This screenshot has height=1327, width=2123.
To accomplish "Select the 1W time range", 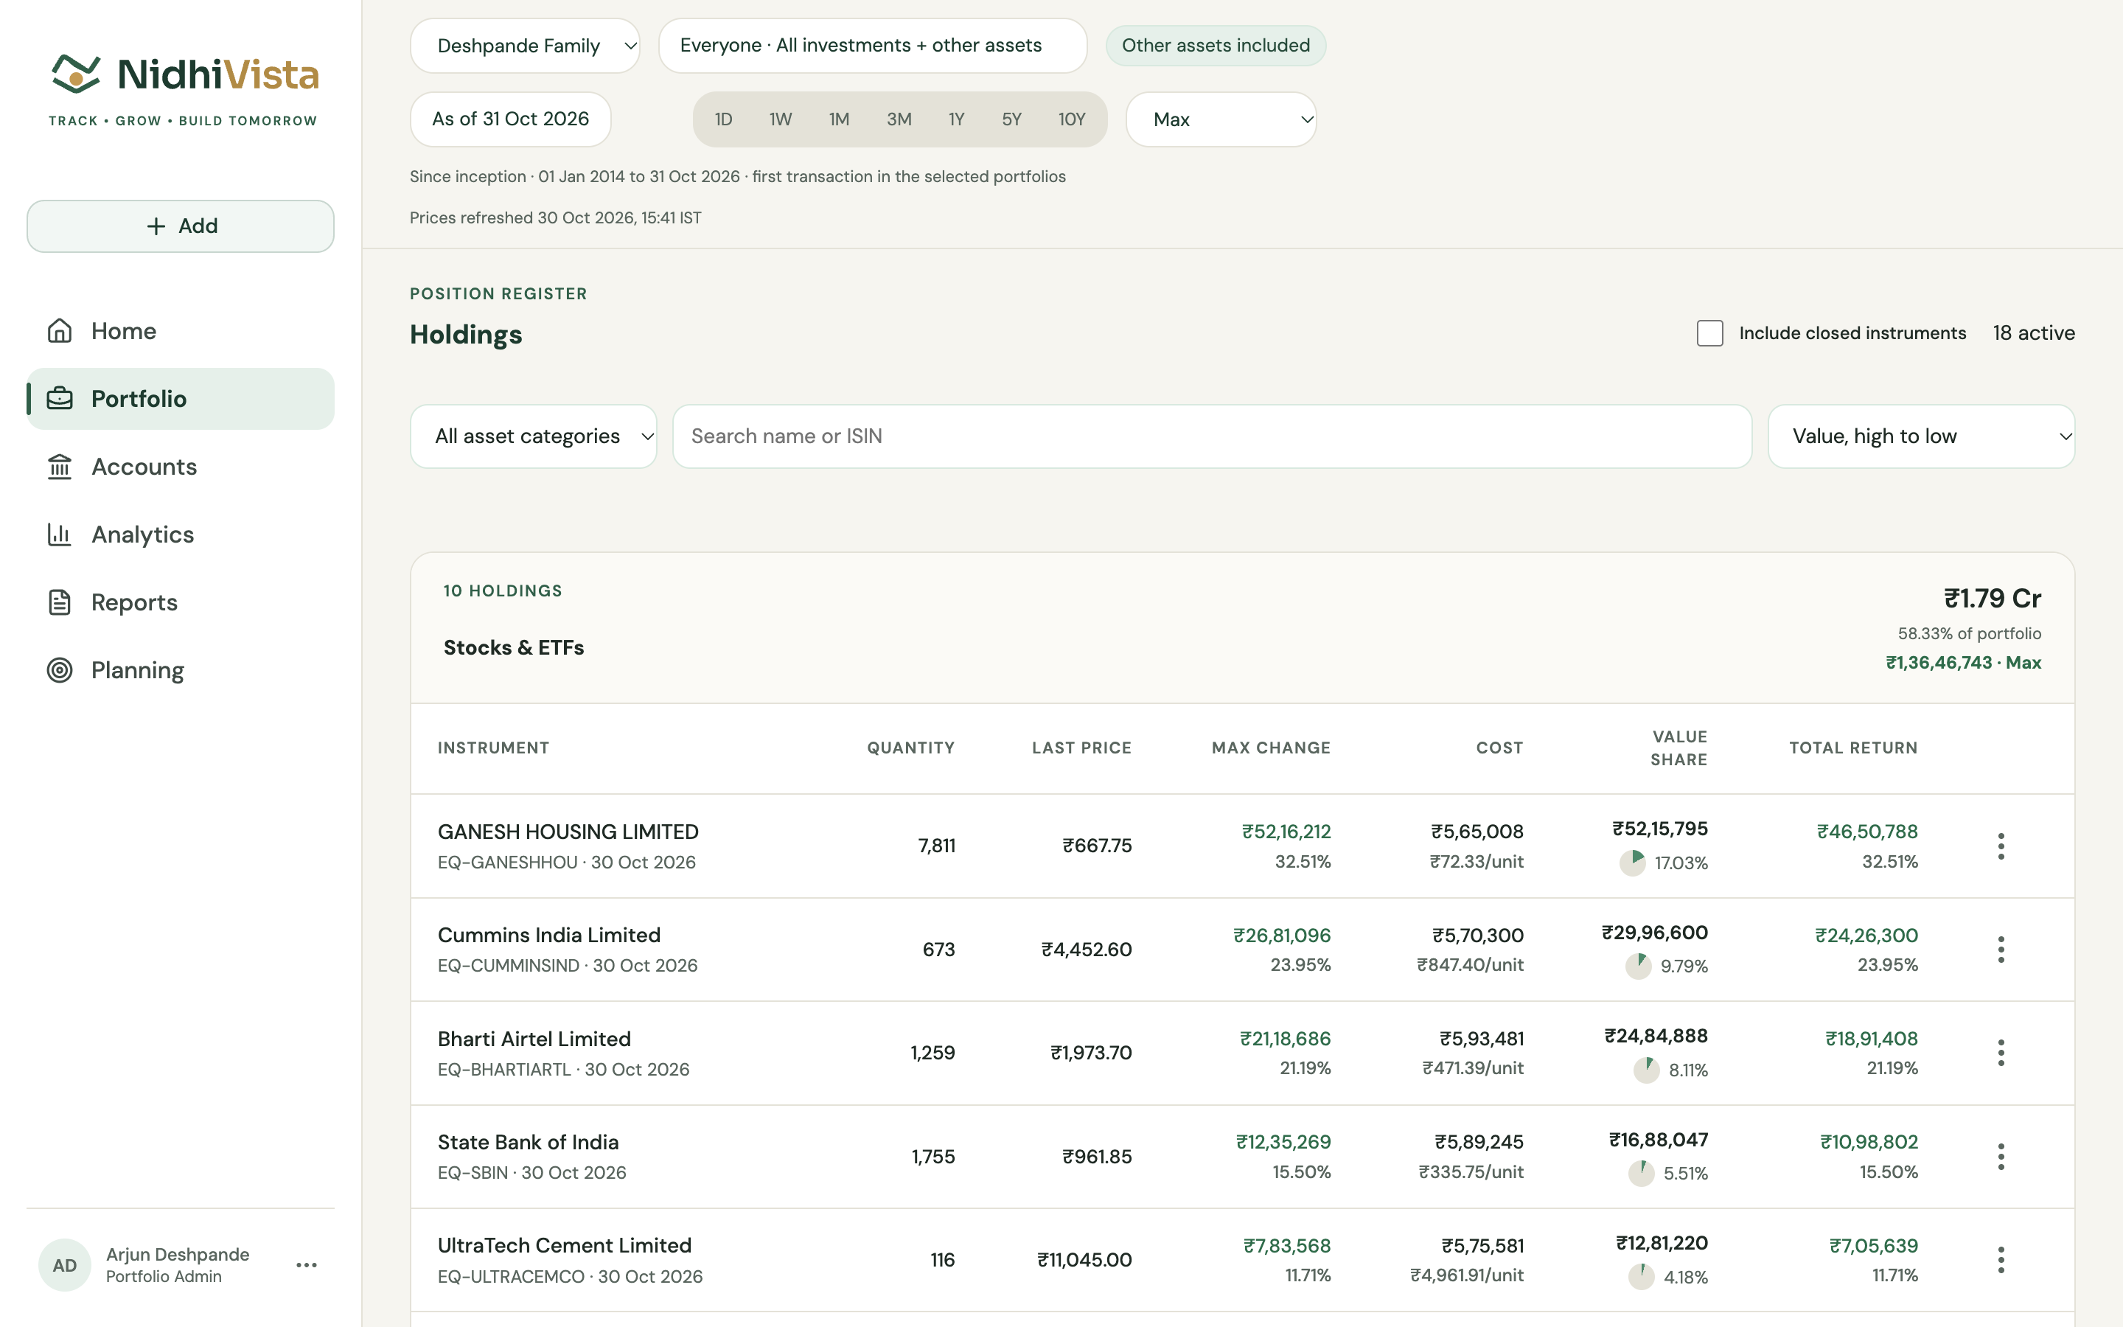I will pos(781,119).
